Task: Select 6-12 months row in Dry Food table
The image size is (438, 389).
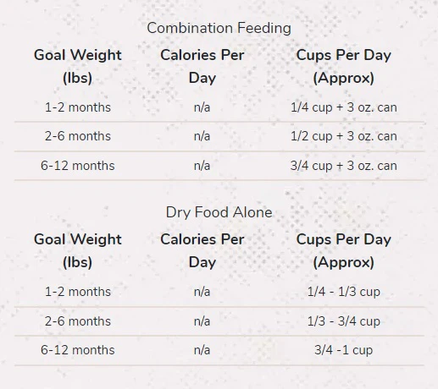Action: click(219, 350)
